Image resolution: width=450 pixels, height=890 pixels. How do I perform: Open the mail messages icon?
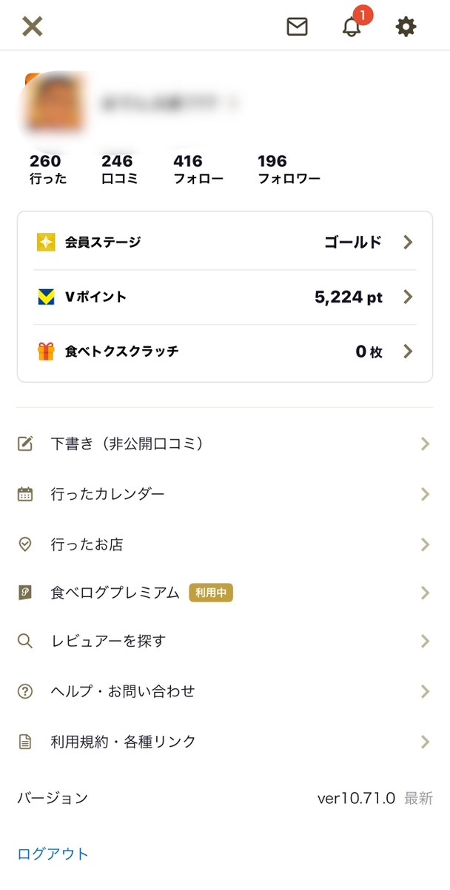[297, 27]
